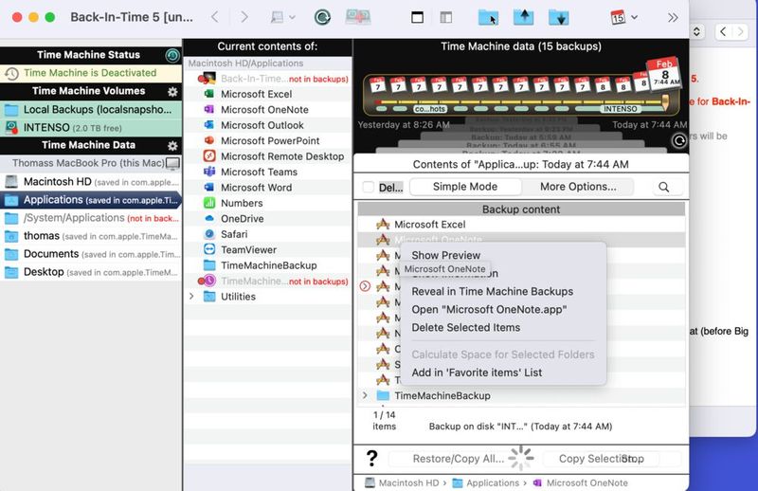Select Microsoft Excel in Backup content list
Image resolution: width=758 pixels, height=491 pixels.
point(521,225)
